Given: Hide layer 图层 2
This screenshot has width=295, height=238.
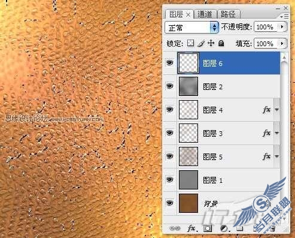Looking at the screenshot, I should [x=170, y=86].
